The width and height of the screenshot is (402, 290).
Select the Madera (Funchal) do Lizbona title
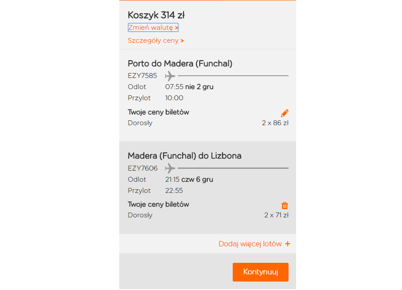coord(184,156)
